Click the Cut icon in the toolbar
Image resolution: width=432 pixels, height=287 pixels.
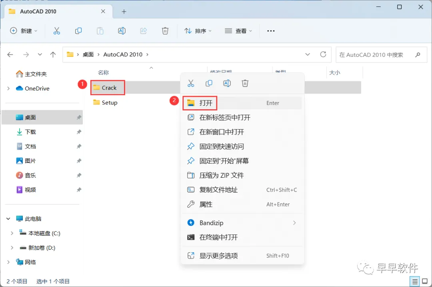(56, 31)
